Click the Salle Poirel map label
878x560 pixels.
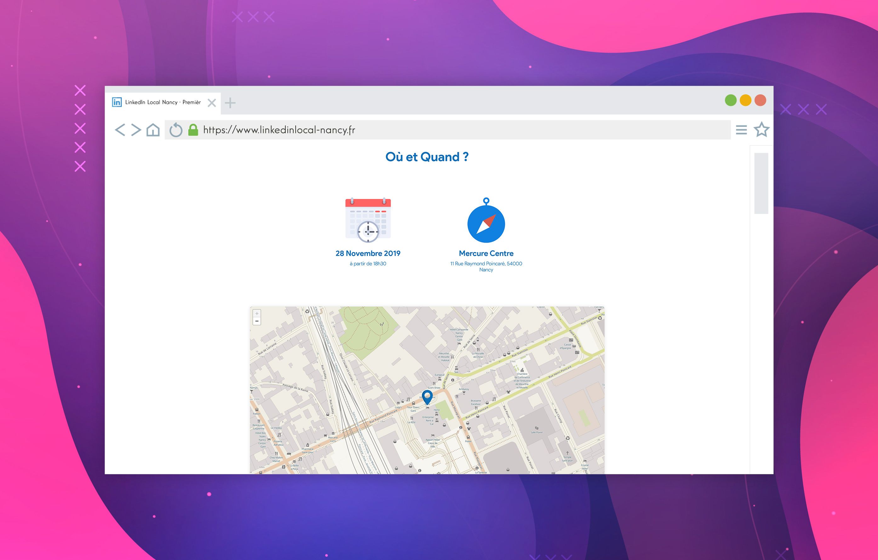536,433
